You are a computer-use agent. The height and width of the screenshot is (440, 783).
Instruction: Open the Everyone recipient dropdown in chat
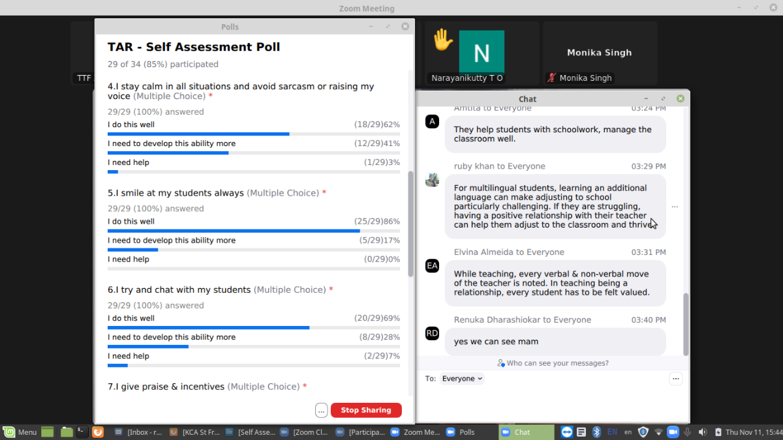tap(462, 378)
